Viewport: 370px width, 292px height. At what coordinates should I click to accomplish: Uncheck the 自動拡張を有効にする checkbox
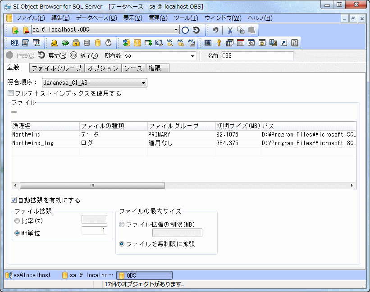click(x=14, y=200)
